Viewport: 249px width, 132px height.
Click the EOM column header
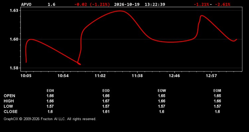pyautogui.click(x=217, y=91)
